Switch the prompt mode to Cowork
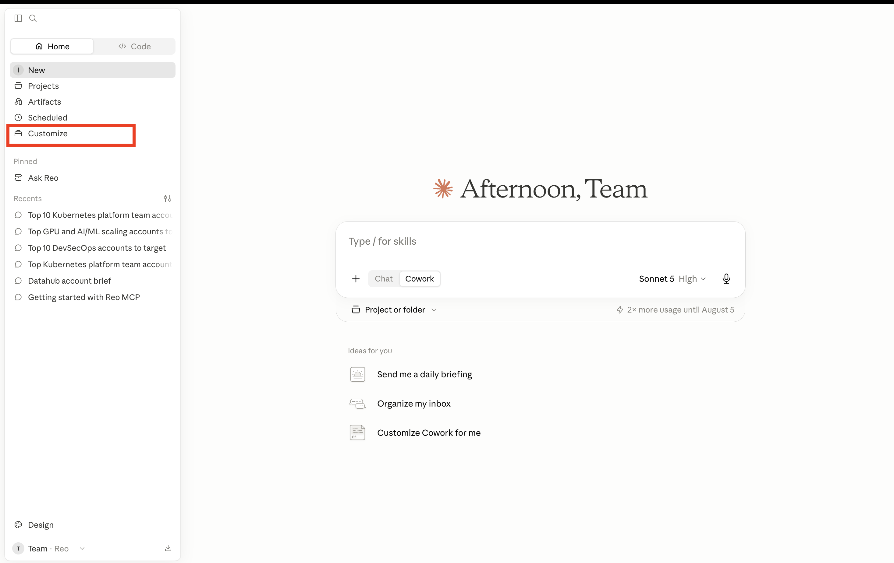Viewport: 894px width, 563px height. pyautogui.click(x=420, y=279)
